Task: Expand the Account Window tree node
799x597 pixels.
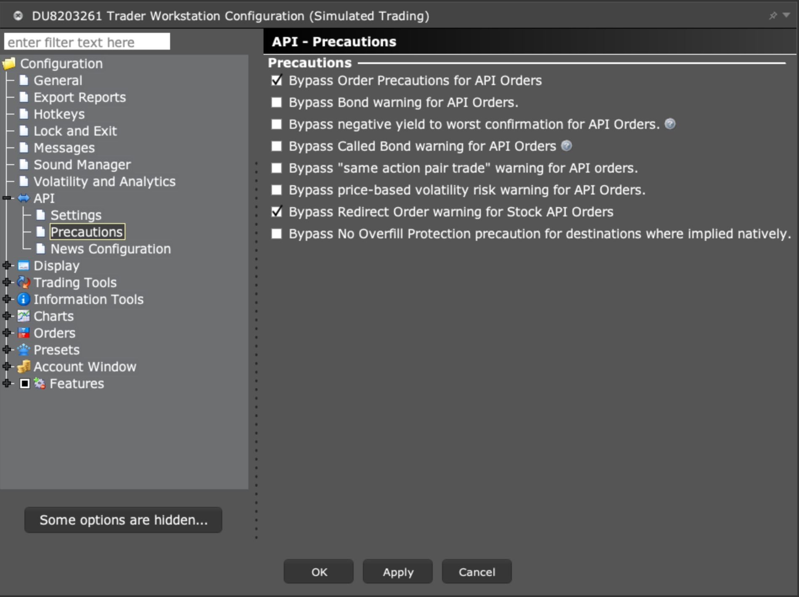Action: [7, 366]
